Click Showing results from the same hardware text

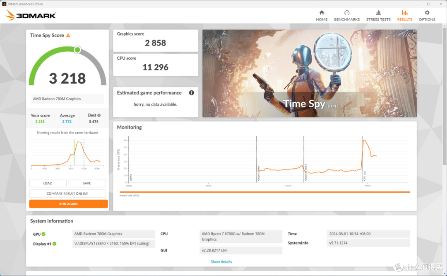coord(67,133)
